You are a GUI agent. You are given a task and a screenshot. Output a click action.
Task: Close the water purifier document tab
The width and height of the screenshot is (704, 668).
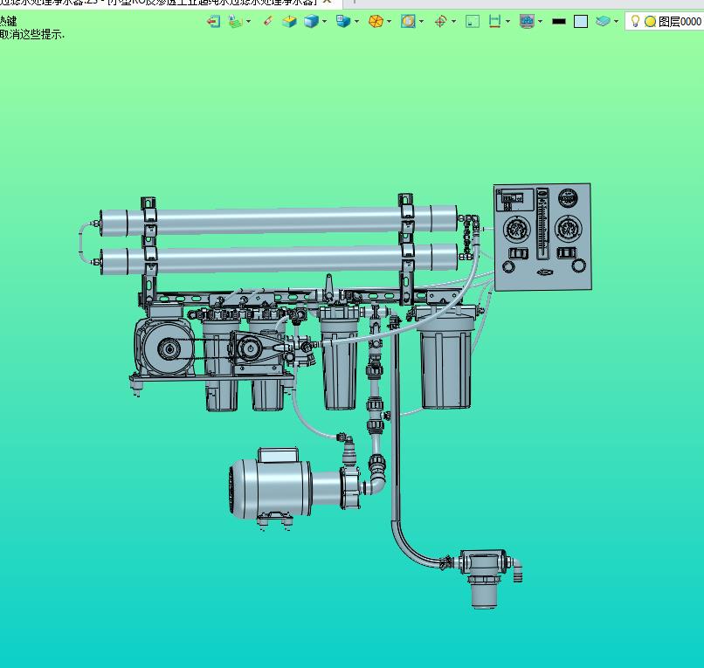328,3
